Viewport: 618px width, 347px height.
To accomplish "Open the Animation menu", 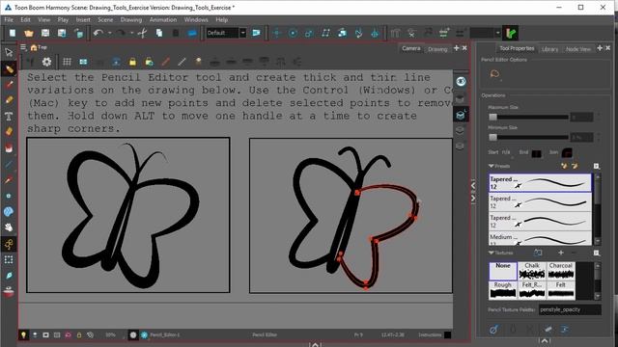I will (163, 19).
